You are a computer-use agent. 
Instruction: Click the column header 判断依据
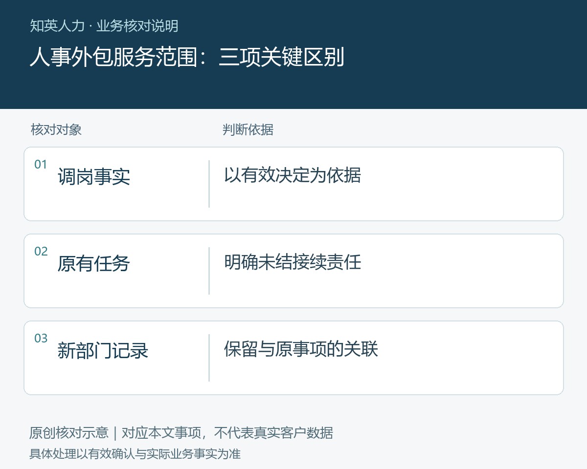click(248, 129)
